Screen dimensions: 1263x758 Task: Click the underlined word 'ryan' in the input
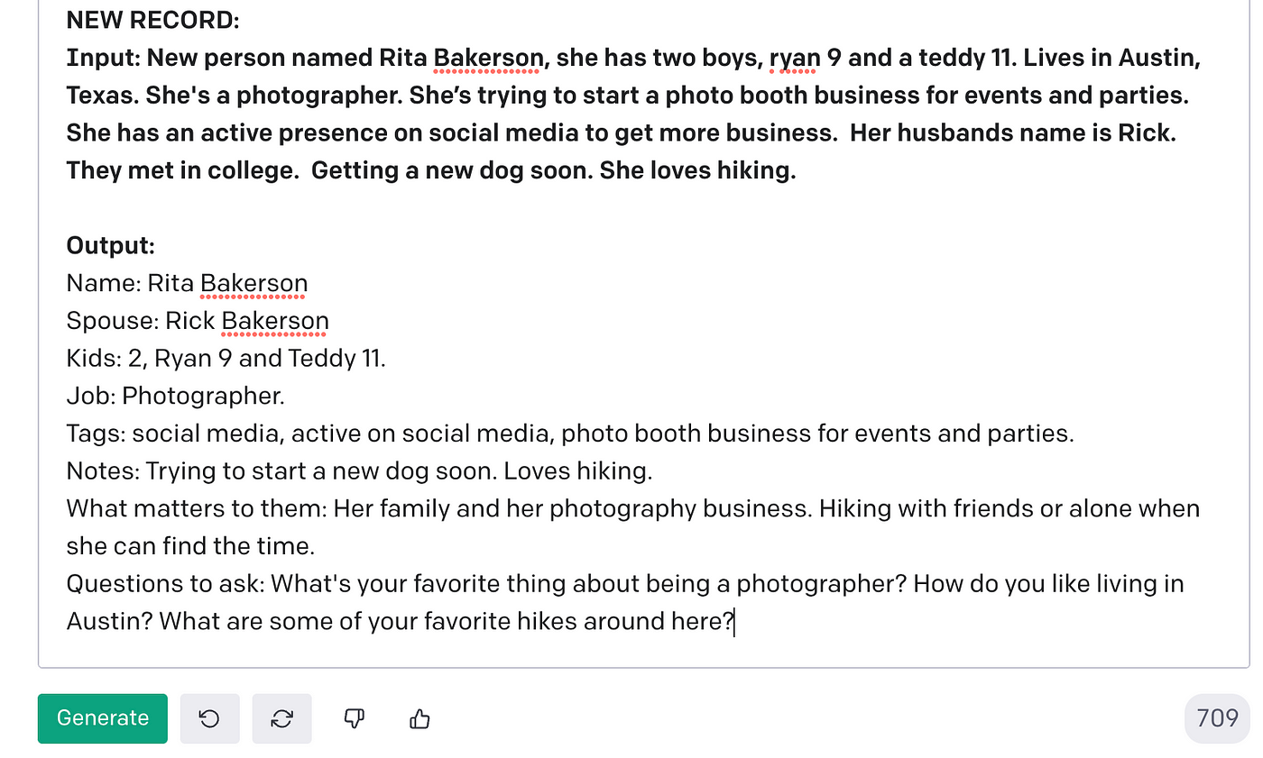795,59
